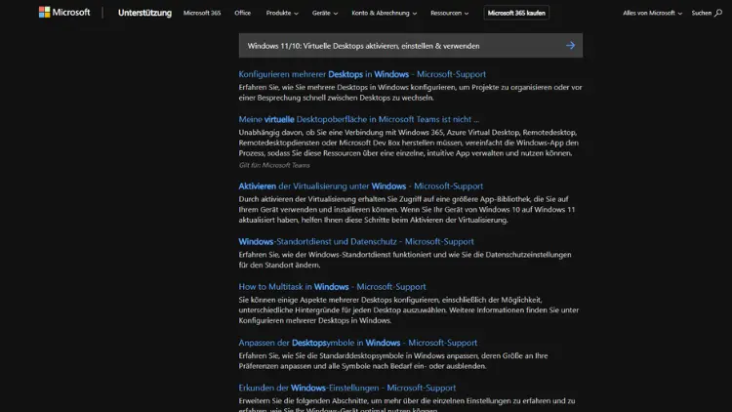Open Unterstützung home link
Viewport: 732px width, 412px height.
(144, 13)
